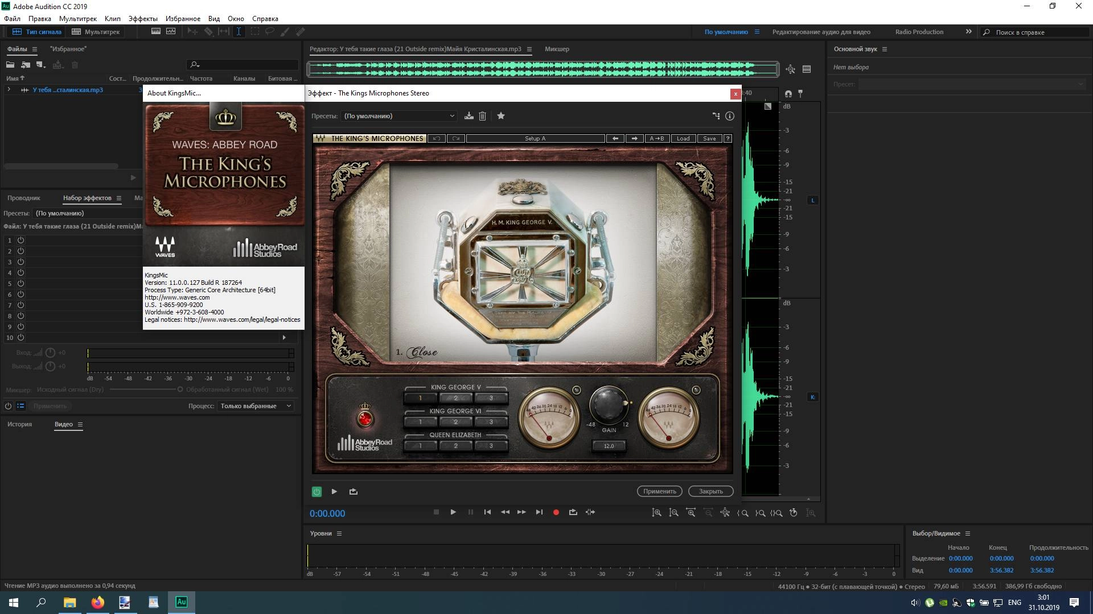Open the Эффекты menu
The image size is (1093, 614).
click(x=143, y=19)
